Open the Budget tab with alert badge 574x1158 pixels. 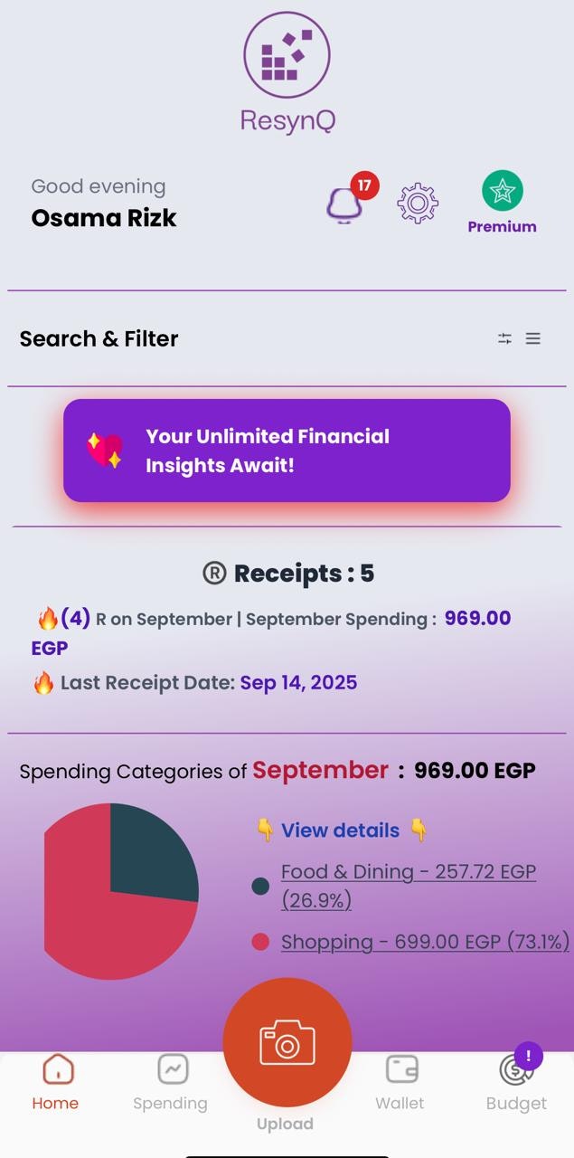click(516, 1080)
